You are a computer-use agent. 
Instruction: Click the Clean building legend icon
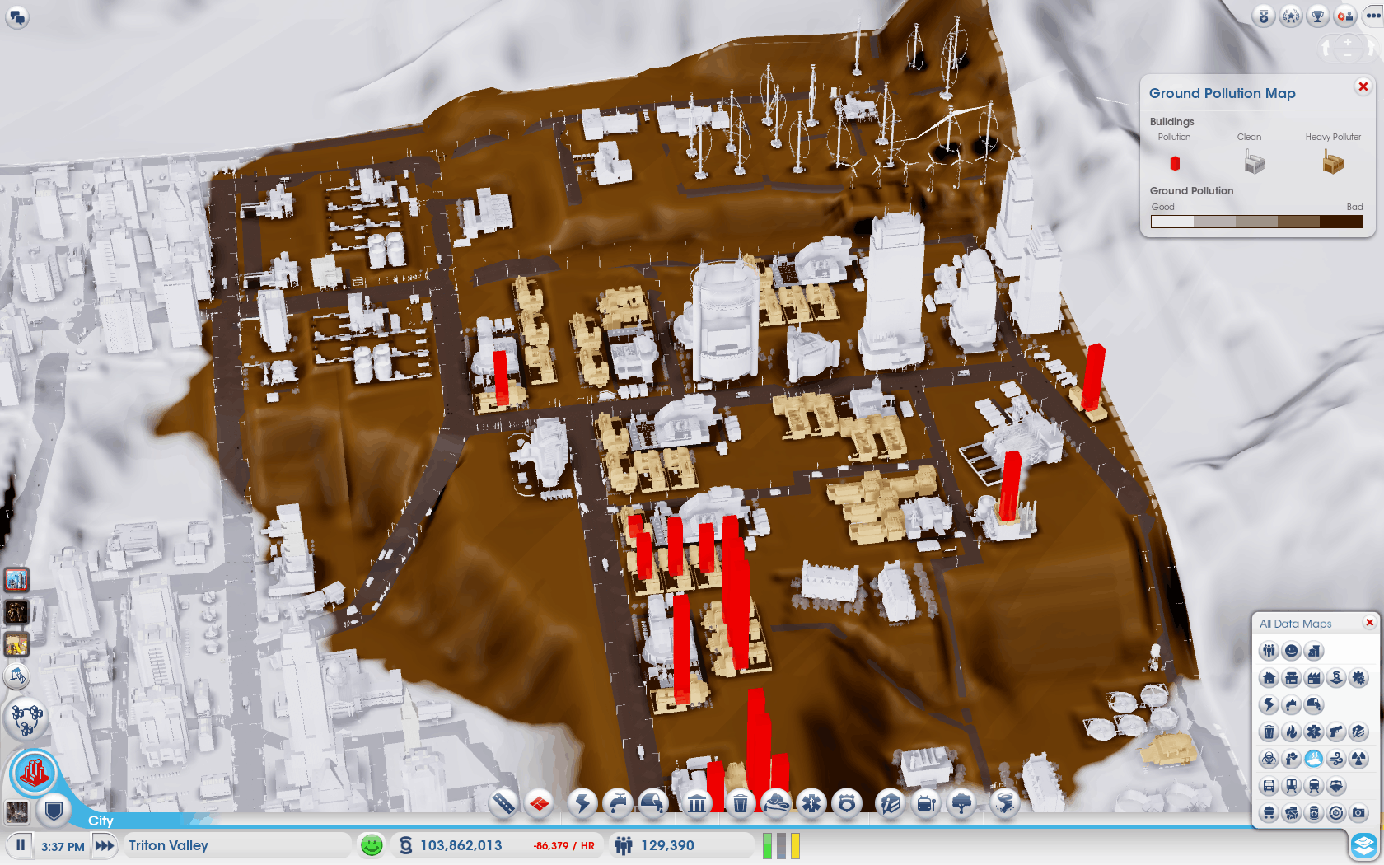(x=1255, y=163)
